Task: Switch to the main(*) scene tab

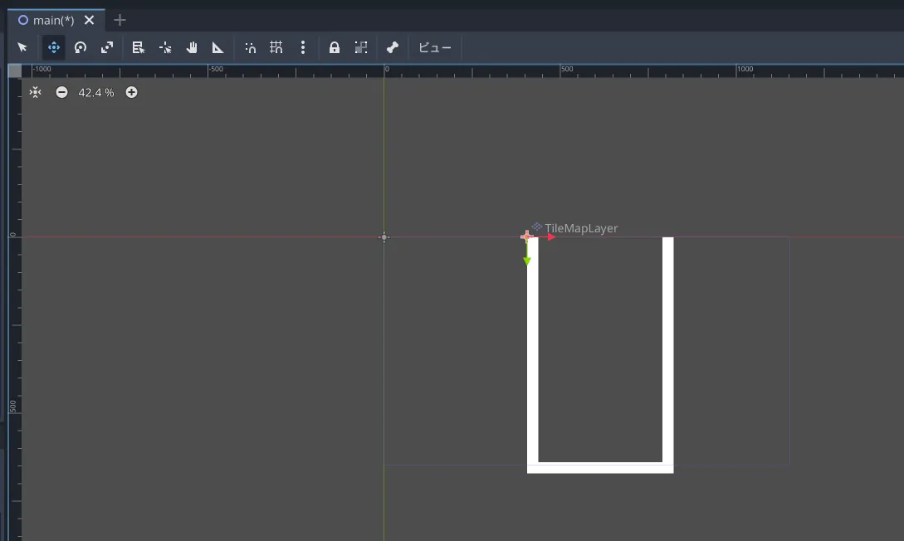Action: coord(53,20)
